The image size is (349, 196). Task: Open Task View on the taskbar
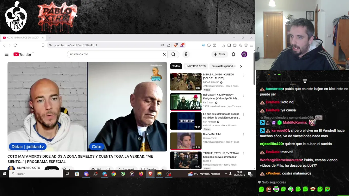point(67,174)
